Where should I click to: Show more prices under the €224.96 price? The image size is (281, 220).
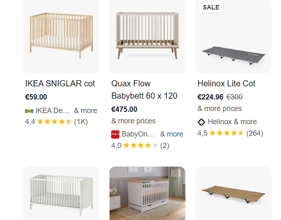pos(219,109)
